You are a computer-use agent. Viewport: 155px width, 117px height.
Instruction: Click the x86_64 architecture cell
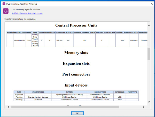click(x=59, y=40)
